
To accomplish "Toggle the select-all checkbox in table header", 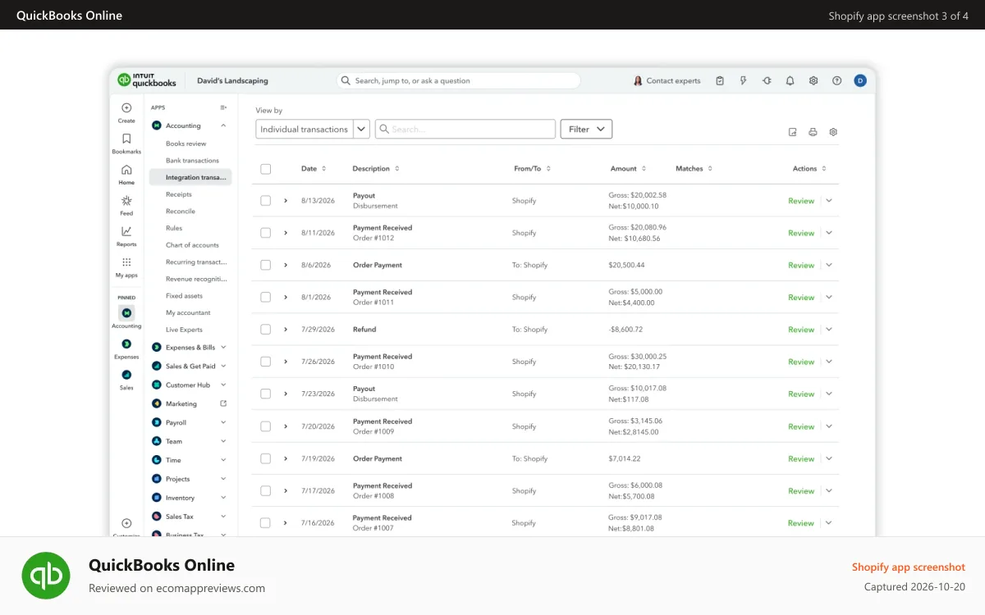I will (265, 169).
